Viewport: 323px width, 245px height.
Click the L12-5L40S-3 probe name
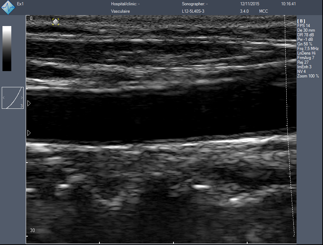coord(196,11)
